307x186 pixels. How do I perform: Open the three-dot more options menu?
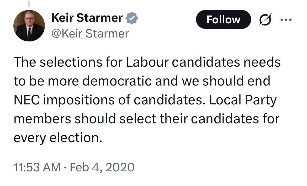(x=287, y=19)
